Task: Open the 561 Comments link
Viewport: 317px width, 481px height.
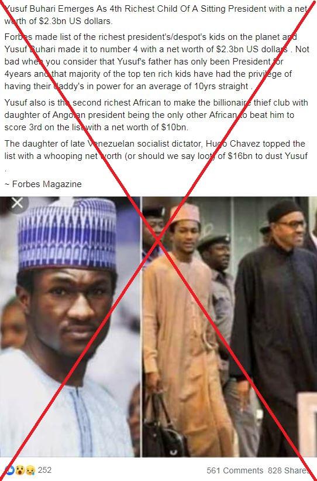Action: click(x=235, y=470)
